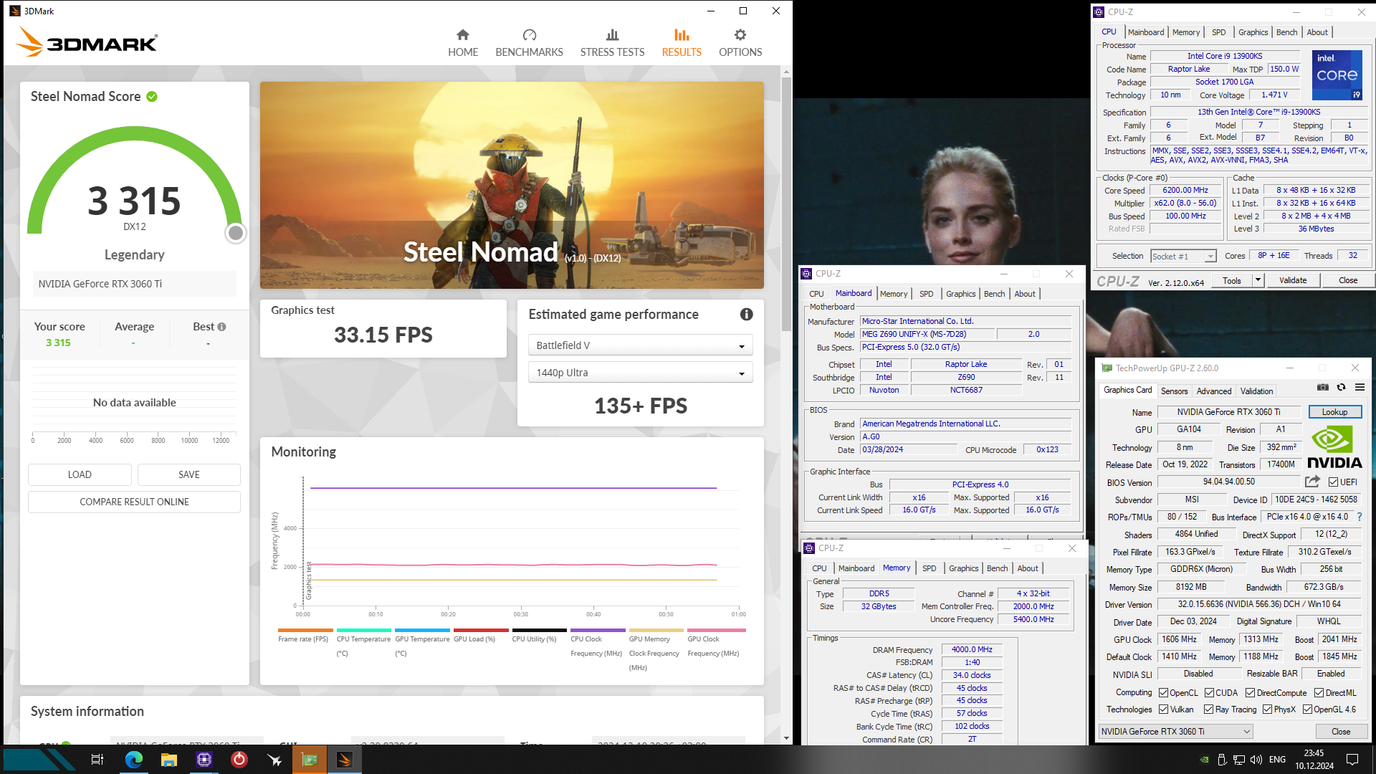The width and height of the screenshot is (1376, 774).
Task: Open the 3DMark HOME section
Action: click(463, 43)
